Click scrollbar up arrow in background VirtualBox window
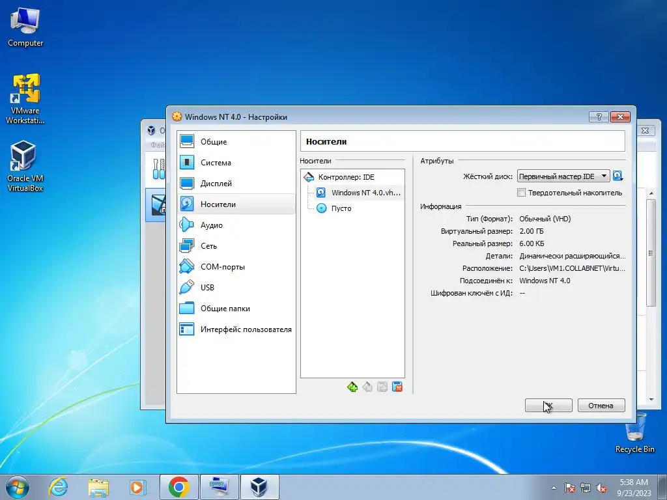This screenshot has width=667, height=500. (x=651, y=193)
